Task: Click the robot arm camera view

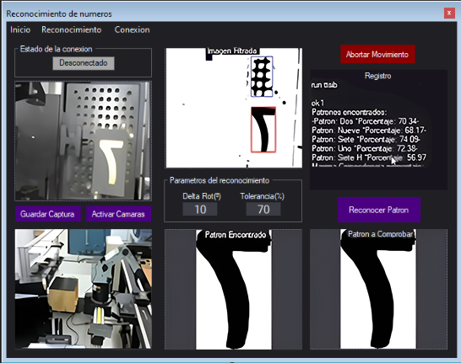Action: tap(84, 289)
